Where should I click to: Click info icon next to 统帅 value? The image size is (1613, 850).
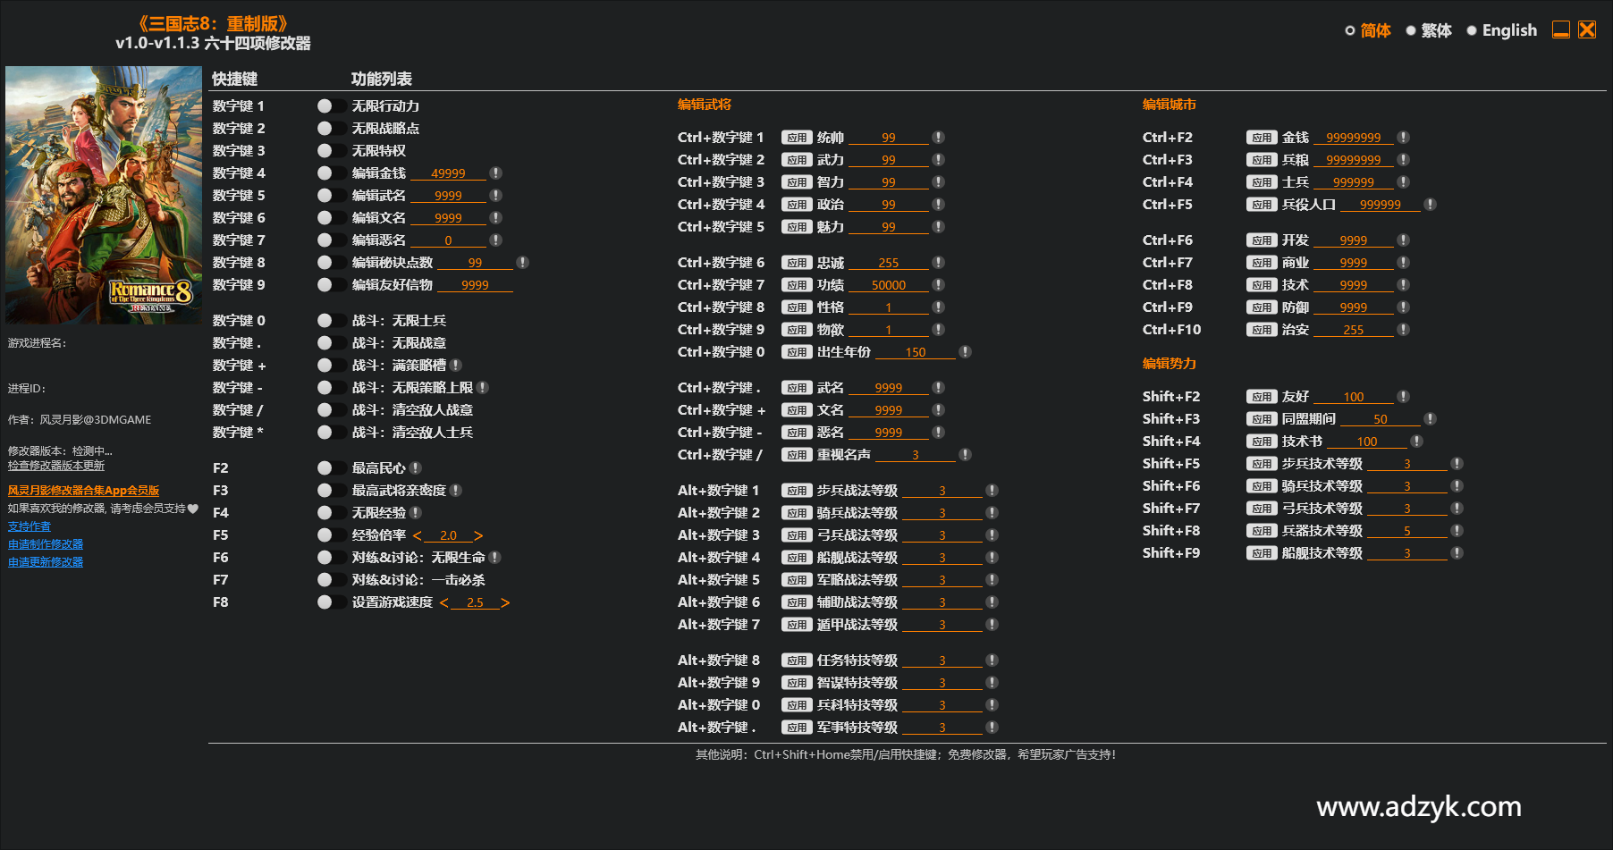tap(938, 138)
